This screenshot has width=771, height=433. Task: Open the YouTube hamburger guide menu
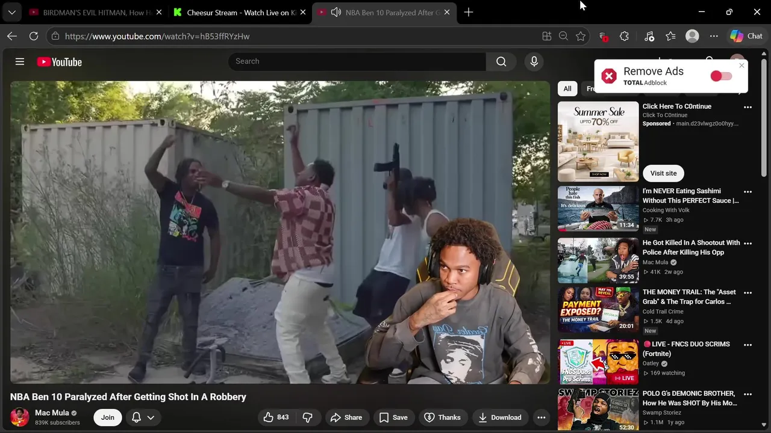[20, 61]
